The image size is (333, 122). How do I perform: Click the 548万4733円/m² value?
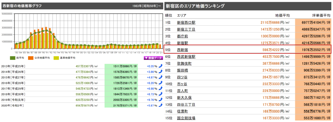[x=87, y=88]
